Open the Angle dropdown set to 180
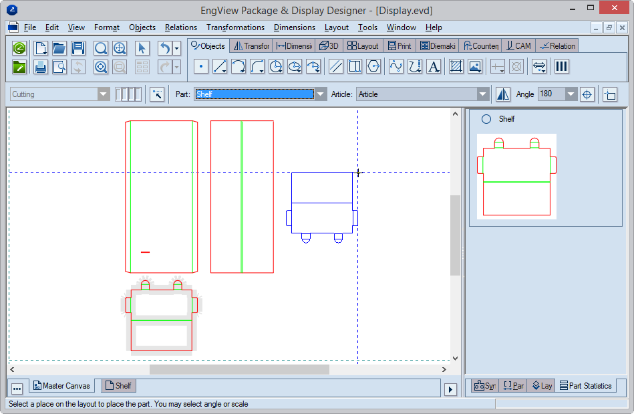Image resolution: width=634 pixels, height=414 pixels. pyautogui.click(x=571, y=94)
